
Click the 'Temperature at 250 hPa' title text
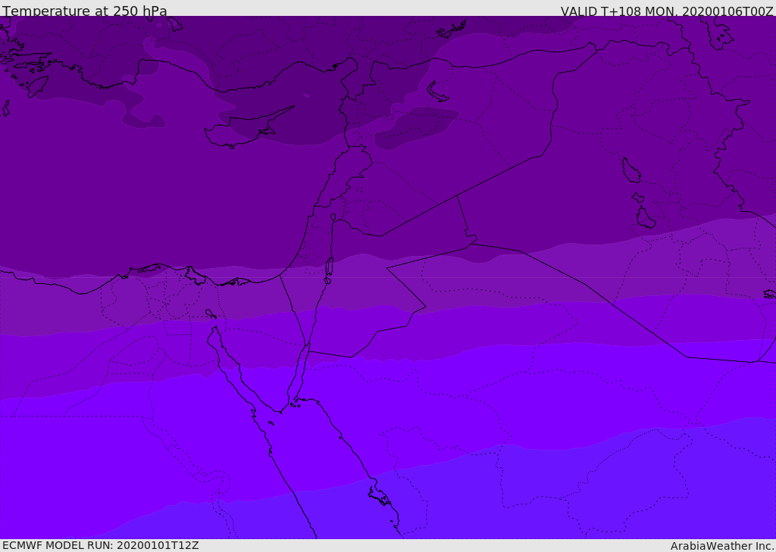[85, 11]
